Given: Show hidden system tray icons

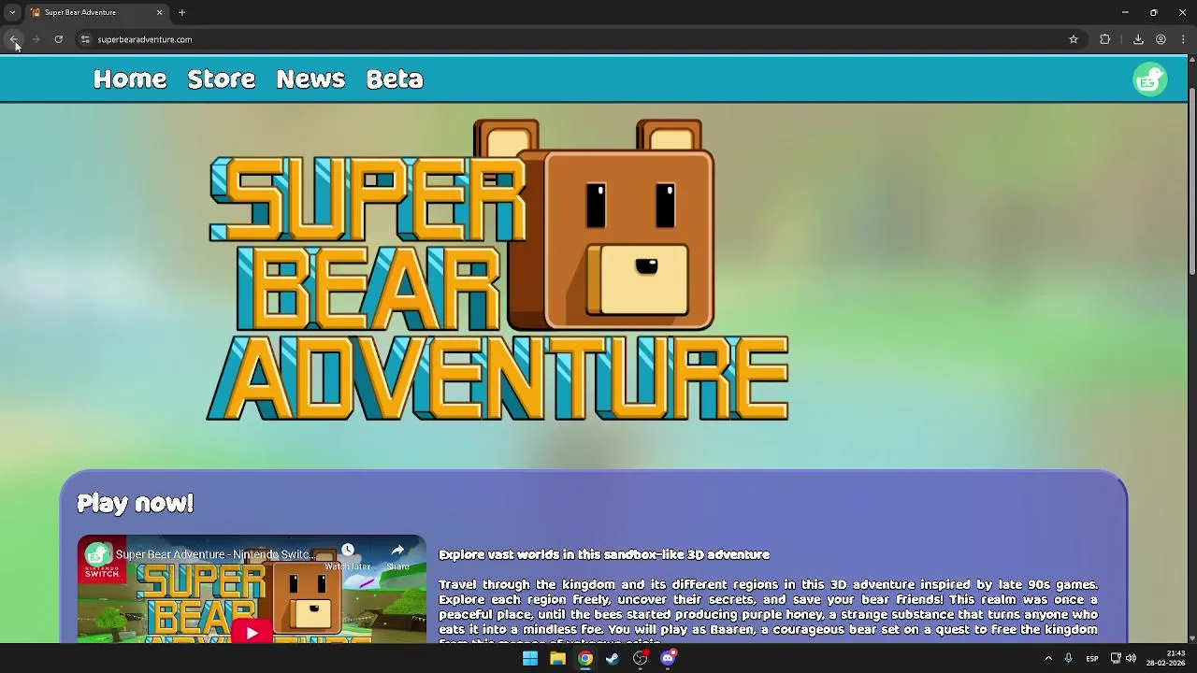Looking at the screenshot, I should (x=1048, y=658).
